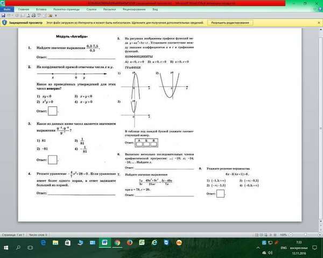The height and width of the screenshot is (258, 323).
Task: Click the answer box for question 8
Action: coord(220,193)
